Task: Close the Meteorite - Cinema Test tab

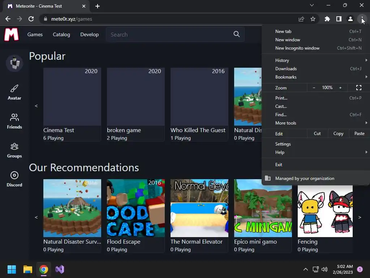Action: 84,6
